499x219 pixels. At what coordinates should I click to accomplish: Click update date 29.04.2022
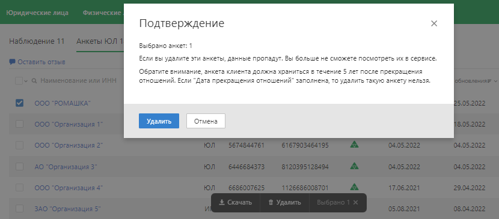tap(470, 188)
